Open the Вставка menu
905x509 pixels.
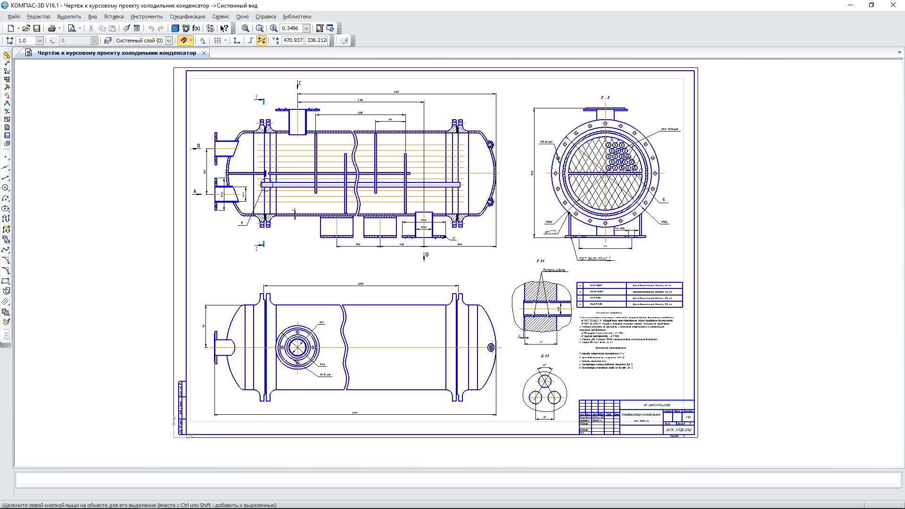(114, 16)
